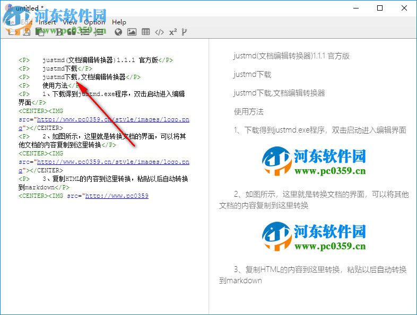Screen dimensions: 417x315
Task: Click the editor line 'justmd下载,文档编辑转换器'
Action: (x=84, y=77)
